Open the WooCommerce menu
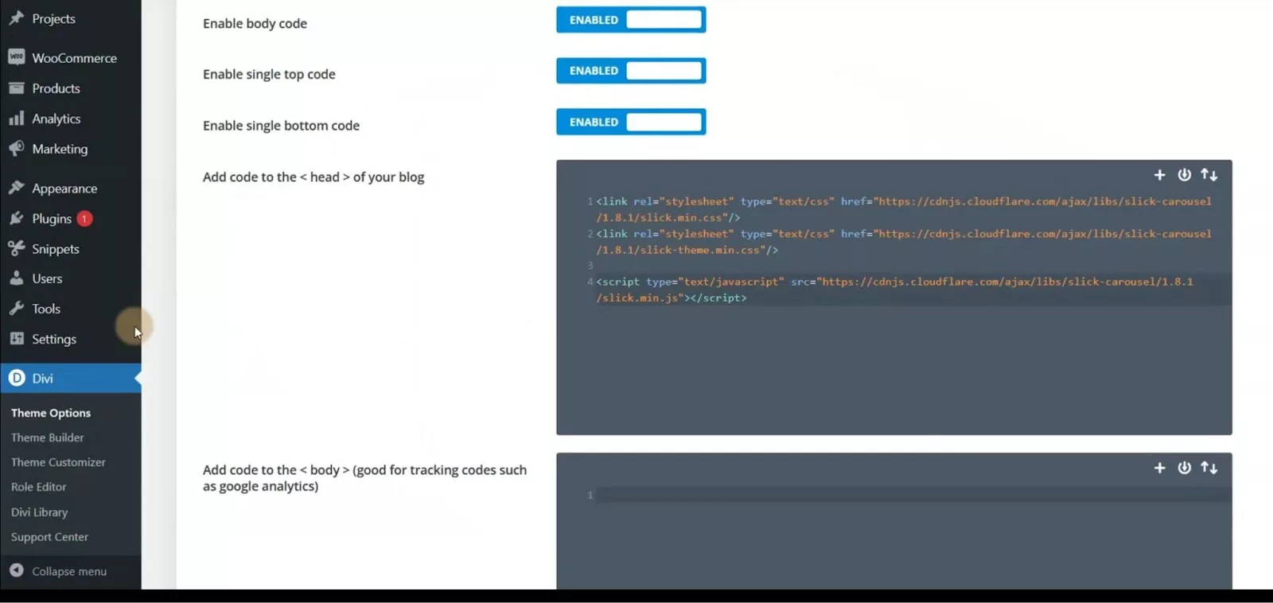 [71, 57]
